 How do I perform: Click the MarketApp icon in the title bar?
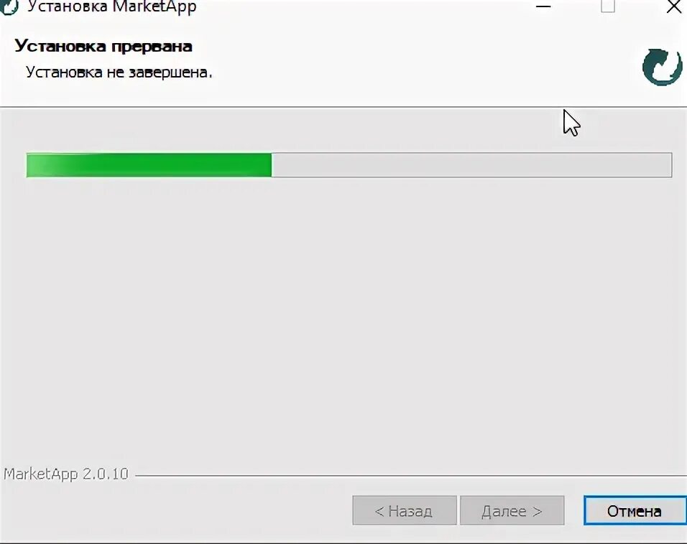9,6
